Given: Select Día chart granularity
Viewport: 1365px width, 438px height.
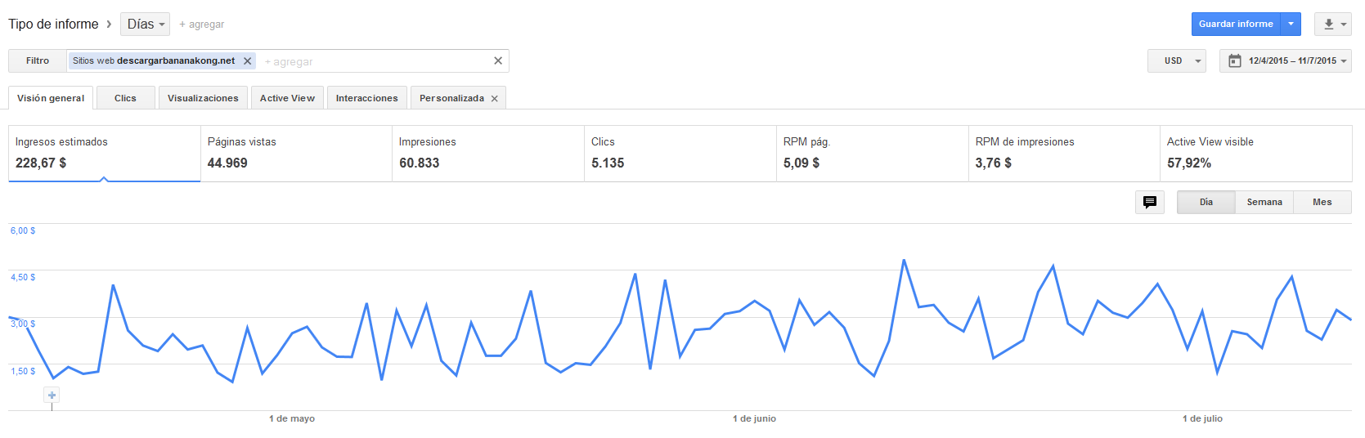Looking at the screenshot, I should pyautogui.click(x=1206, y=202).
